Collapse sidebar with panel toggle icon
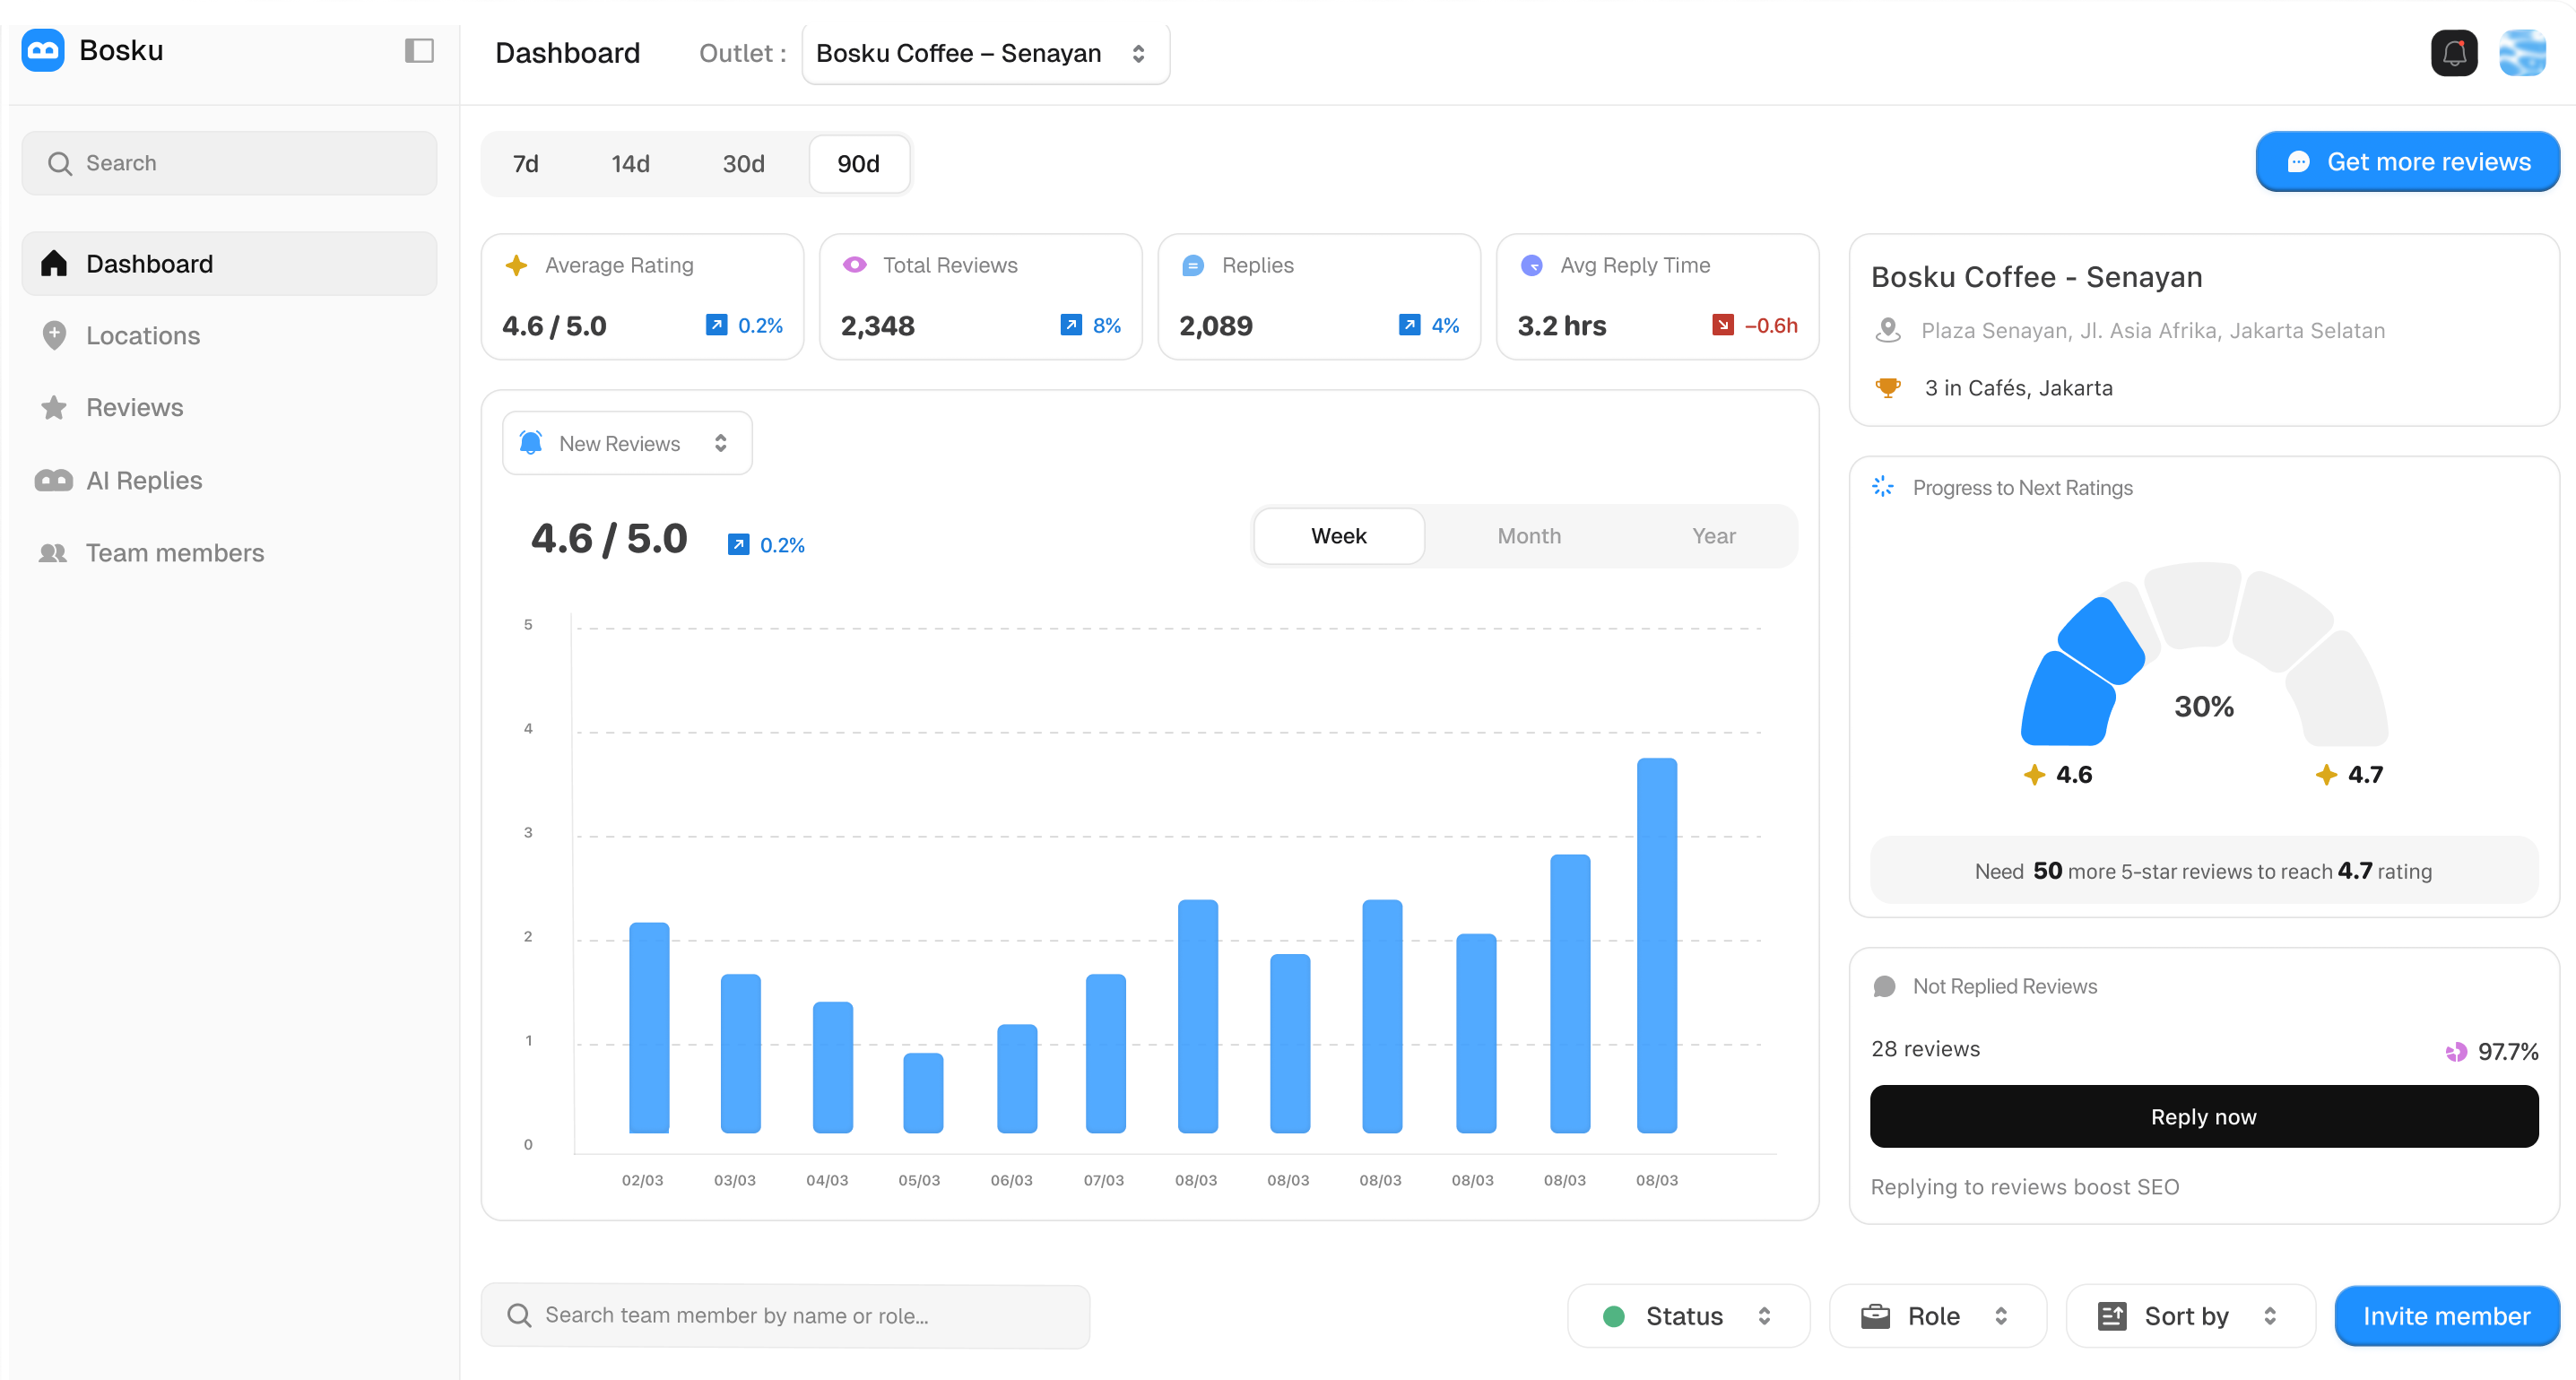2576x1380 pixels. 419,51
